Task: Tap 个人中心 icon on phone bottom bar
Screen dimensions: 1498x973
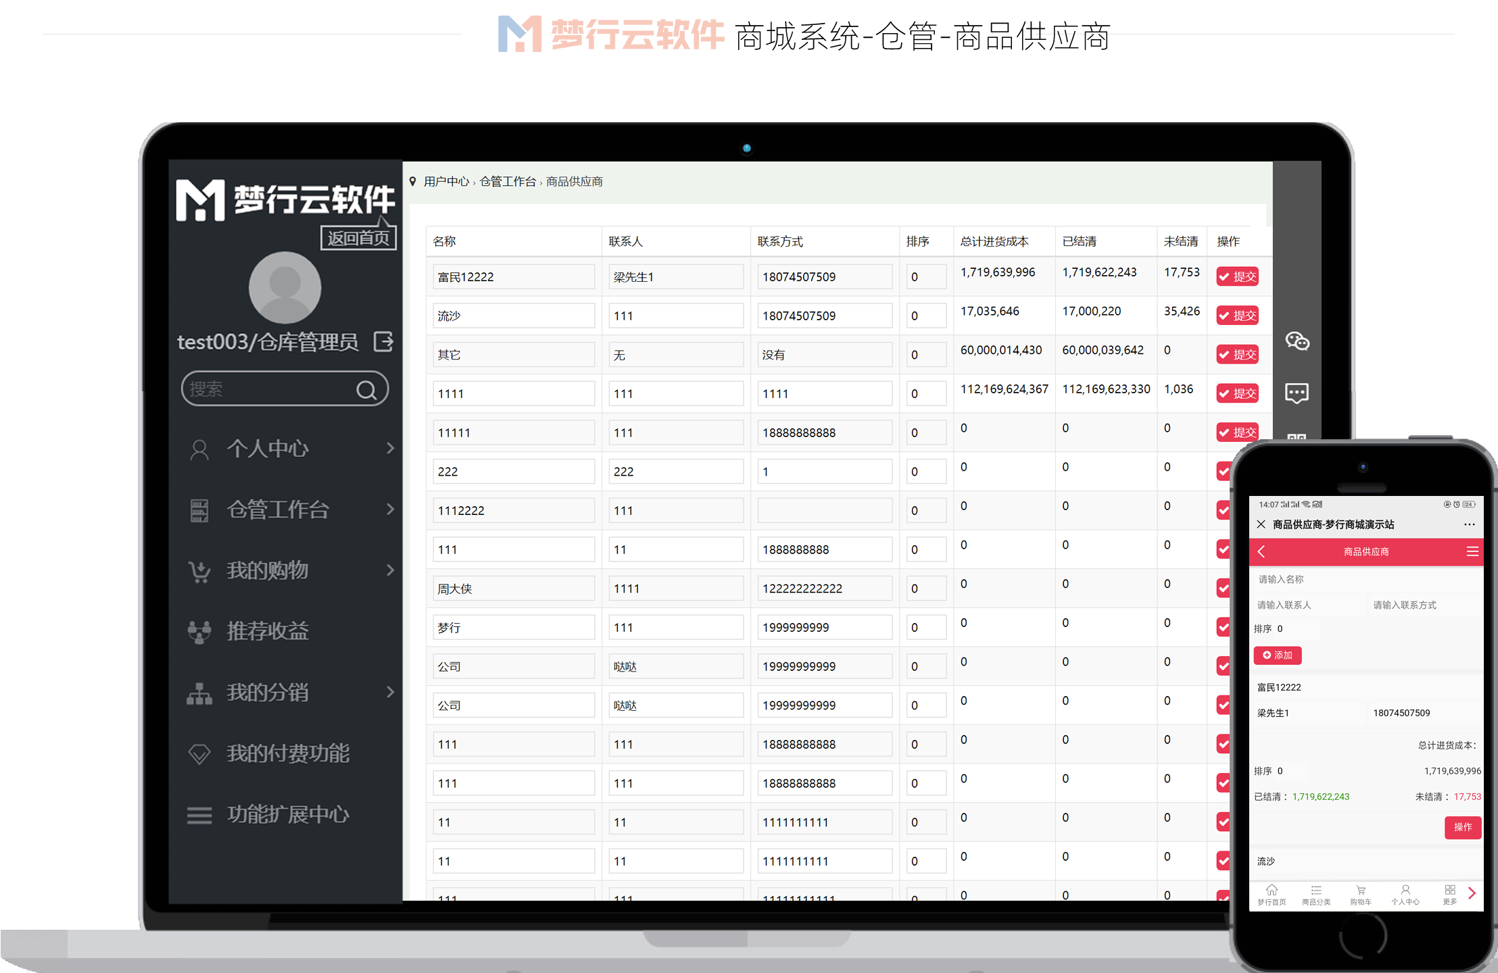Action: (x=1405, y=890)
